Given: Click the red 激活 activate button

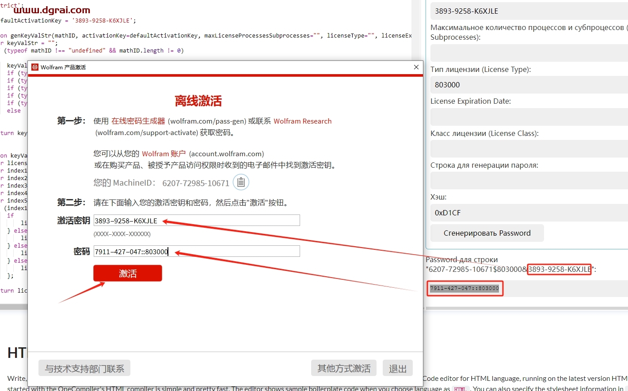Looking at the screenshot, I should 128,273.
